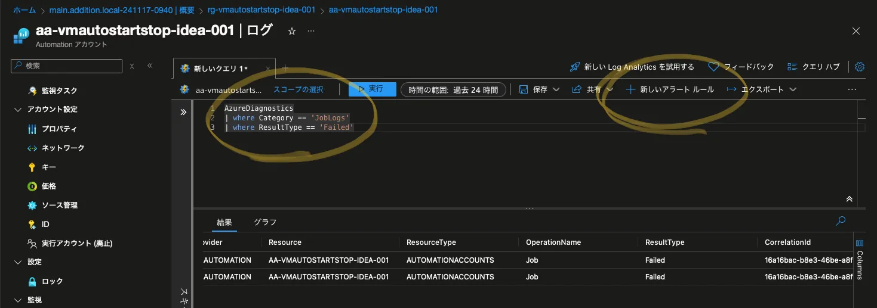Create 新しいアラート ルール
Screen dimensions: 877x308
(x=670, y=89)
